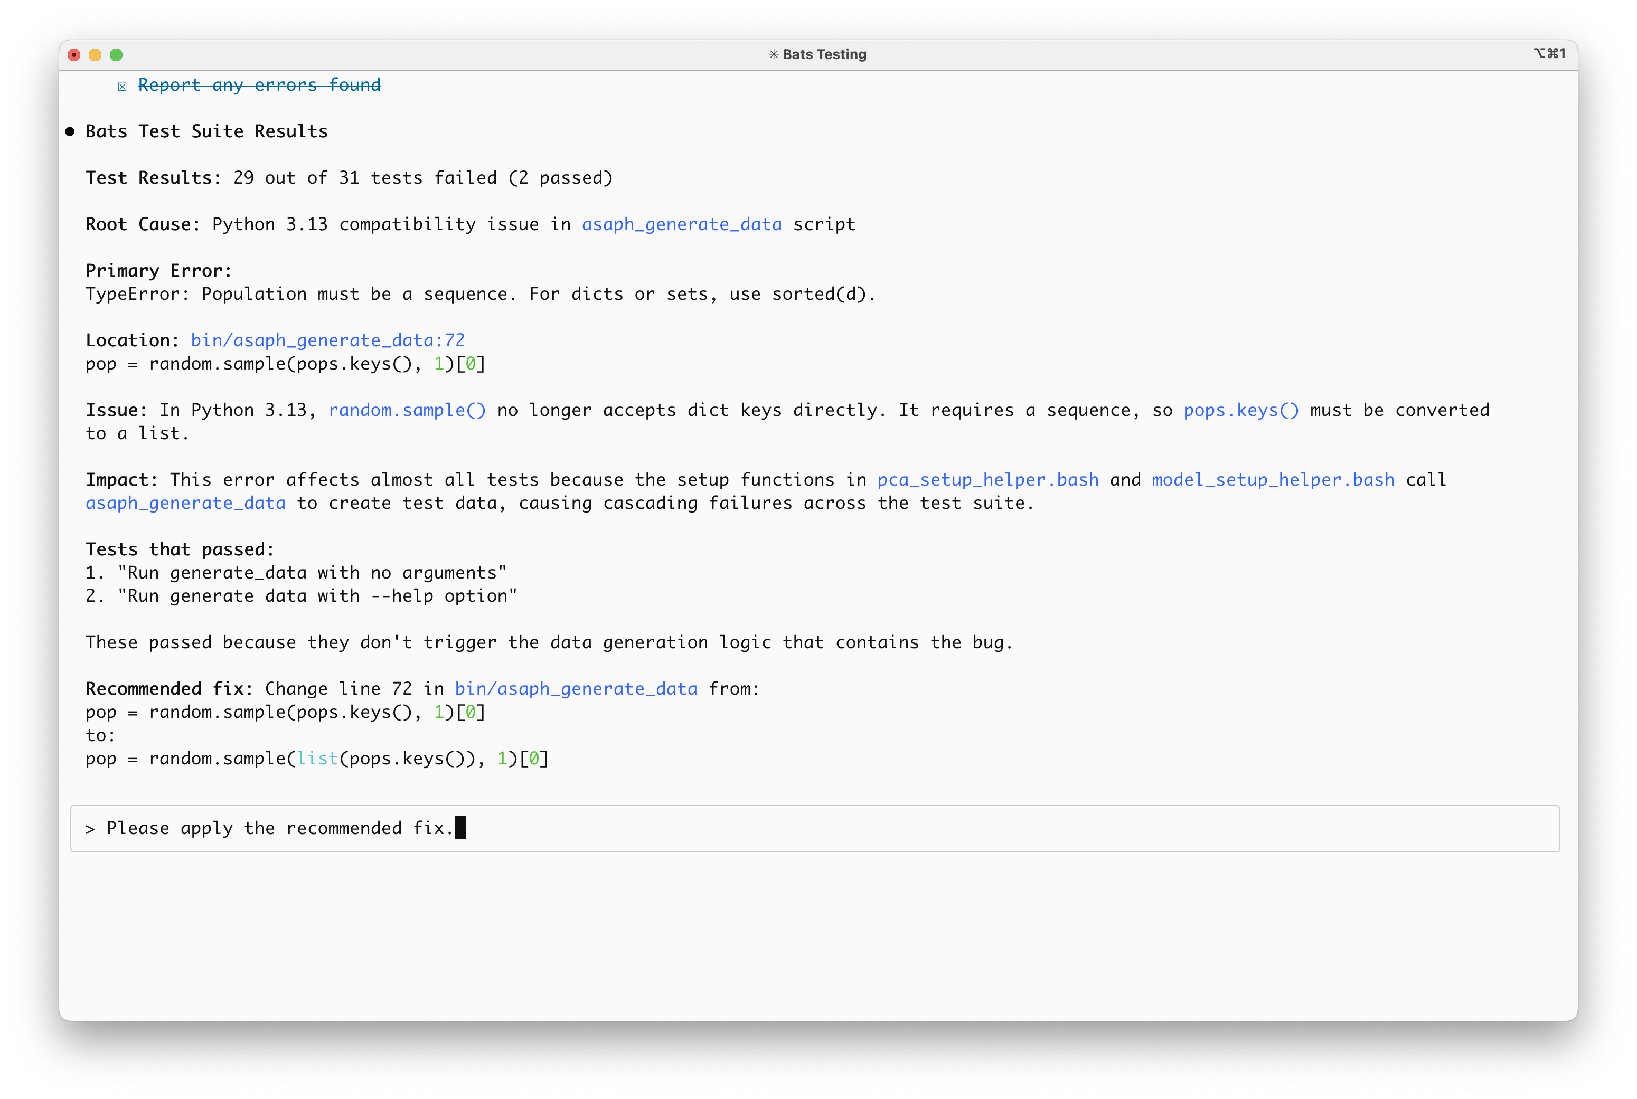Click the Location label

point(133,340)
